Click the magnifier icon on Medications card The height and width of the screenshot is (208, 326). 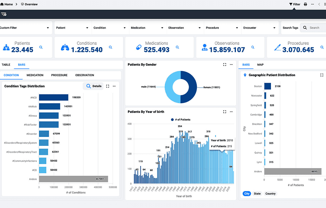pyautogui.click(x=177, y=47)
